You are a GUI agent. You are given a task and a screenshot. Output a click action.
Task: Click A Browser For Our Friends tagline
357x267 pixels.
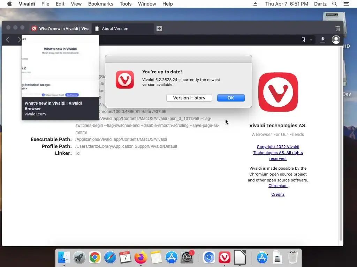(278, 135)
